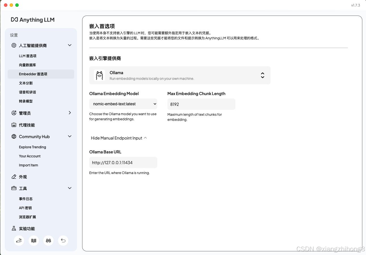
Task: Click the 管理员 user icon
Action: [x=14, y=113]
